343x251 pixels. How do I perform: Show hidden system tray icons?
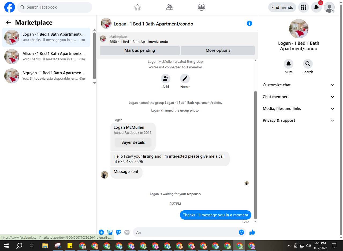(289, 246)
